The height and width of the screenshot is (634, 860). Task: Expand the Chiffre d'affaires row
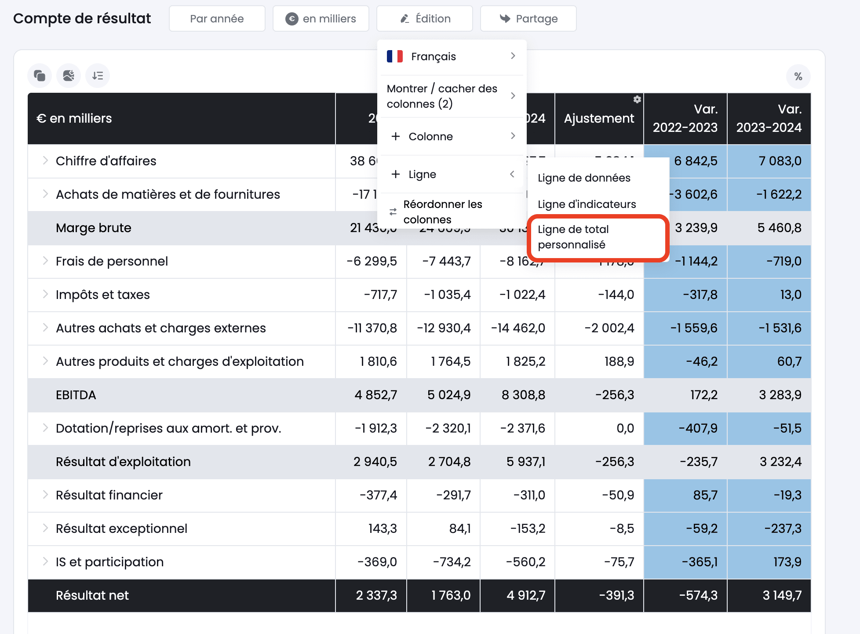(x=45, y=160)
